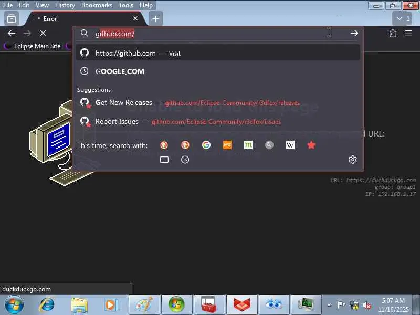The image size is (420, 315).
Task: Open network status tray icon
Action: point(354,305)
